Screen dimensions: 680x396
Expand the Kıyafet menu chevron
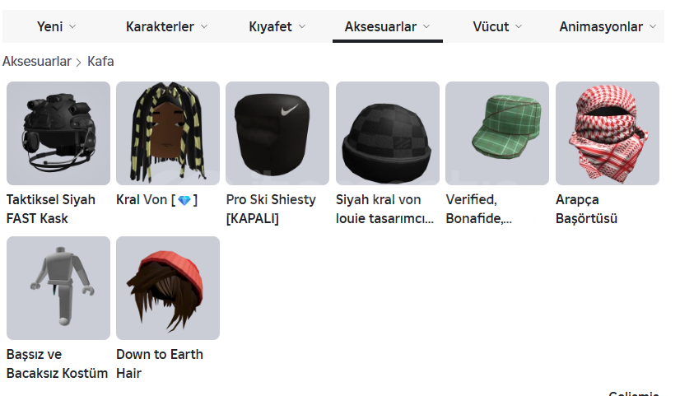302,26
